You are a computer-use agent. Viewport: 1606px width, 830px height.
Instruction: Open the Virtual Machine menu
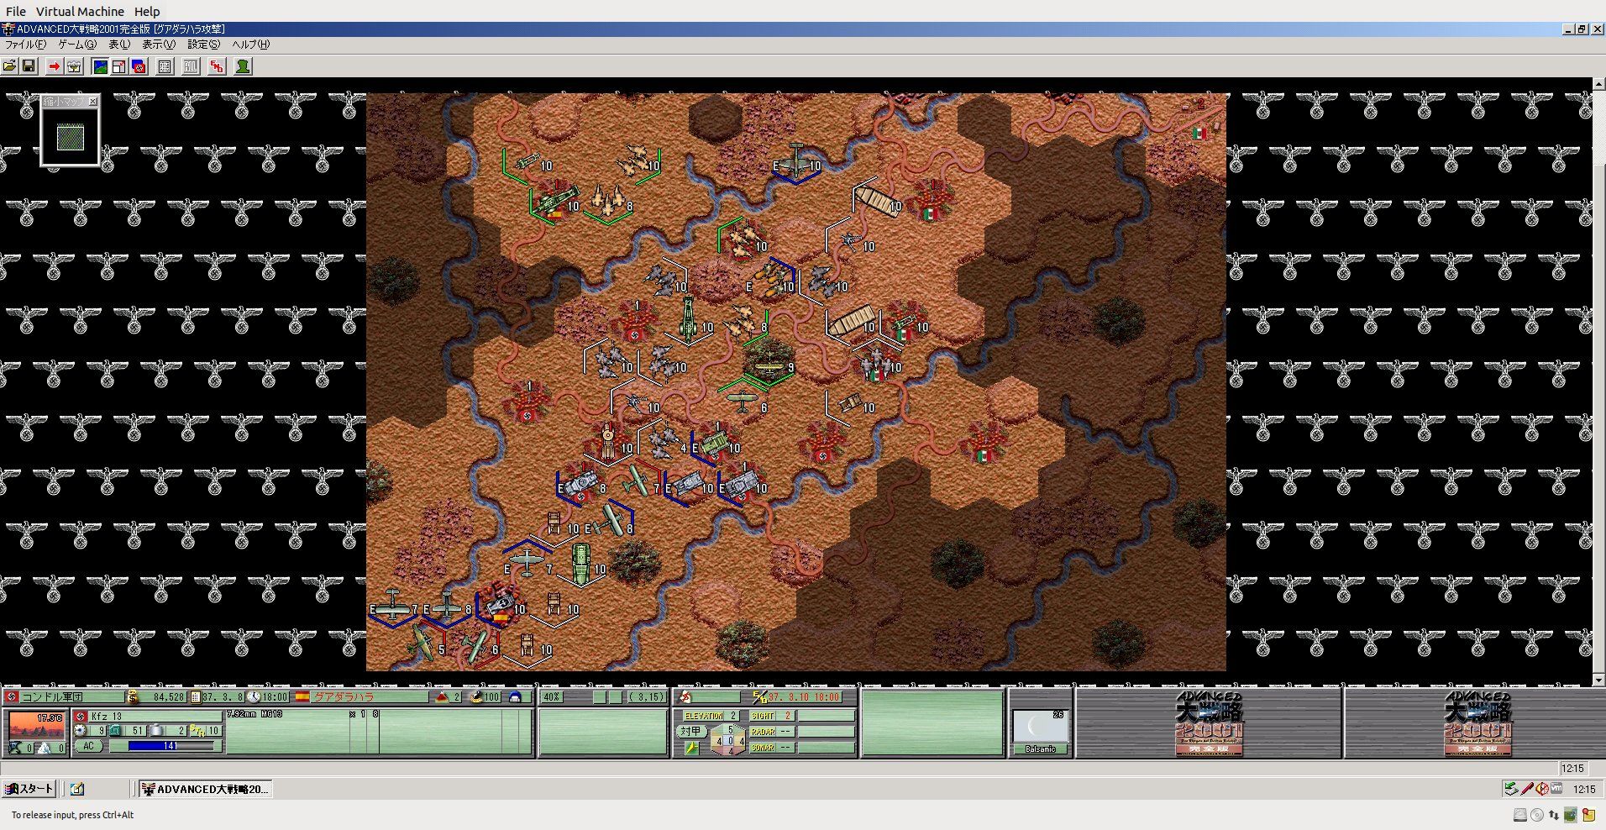80,12
